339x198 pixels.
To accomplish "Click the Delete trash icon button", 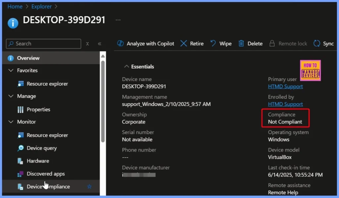I will [251, 44].
